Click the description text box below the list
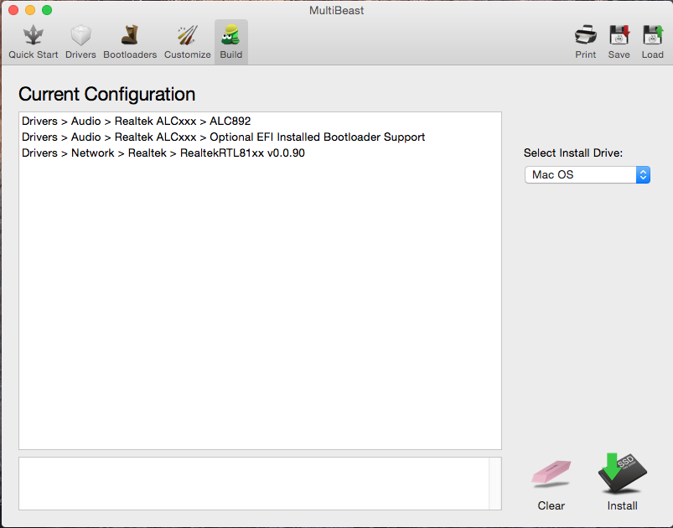Viewport: 673px width, 528px height. click(253, 483)
